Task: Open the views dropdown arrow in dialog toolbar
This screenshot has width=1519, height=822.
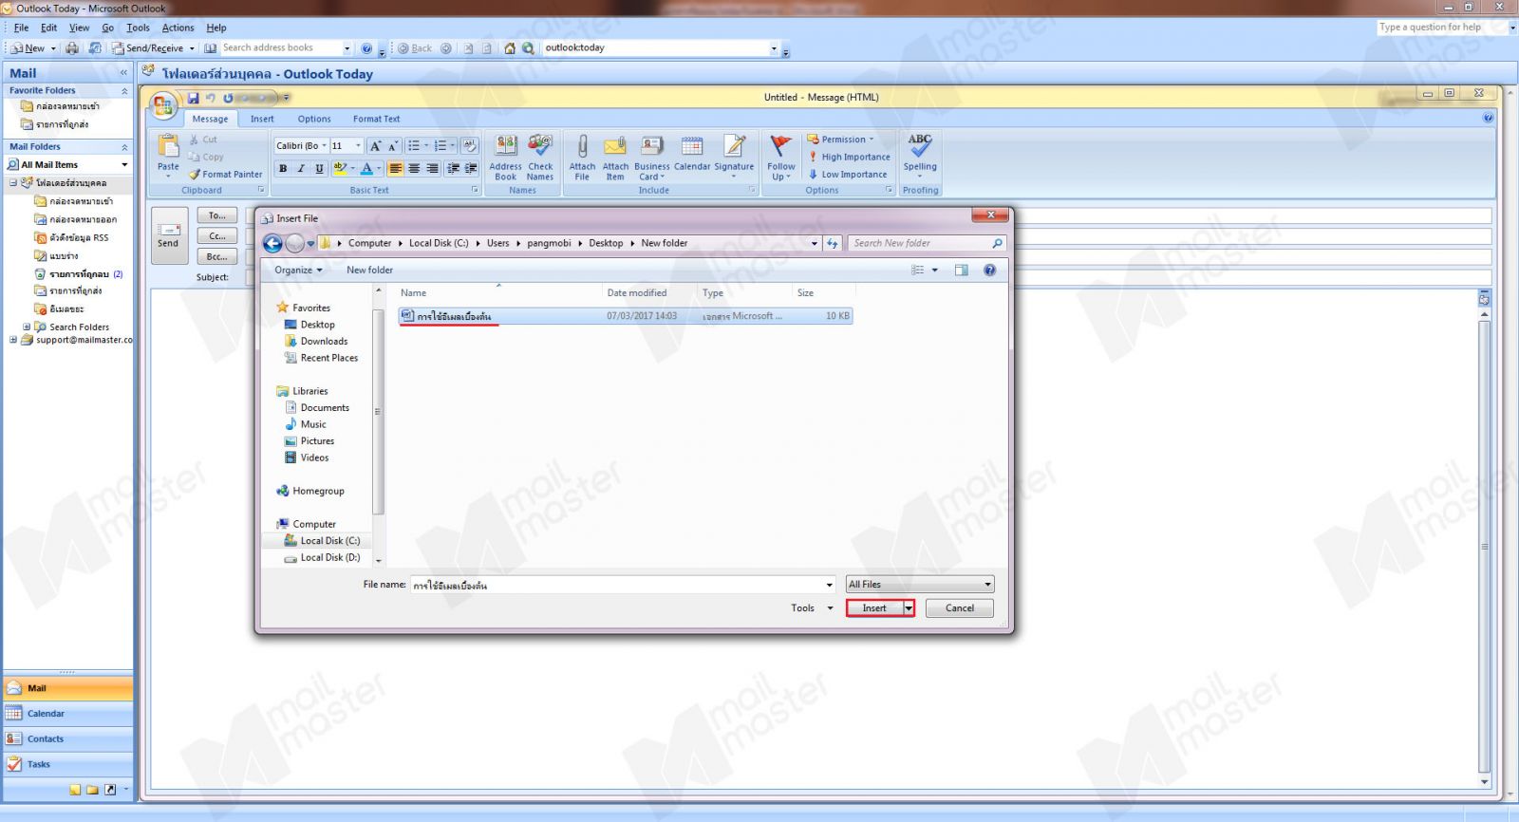Action: [934, 271]
